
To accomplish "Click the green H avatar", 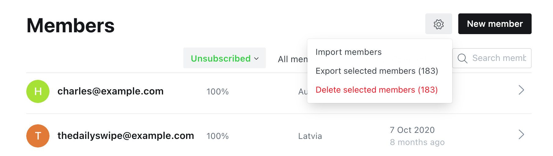I will point(38,91).
